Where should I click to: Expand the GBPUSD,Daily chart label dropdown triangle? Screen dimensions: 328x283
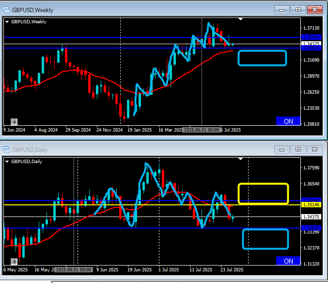click(7, 162)
